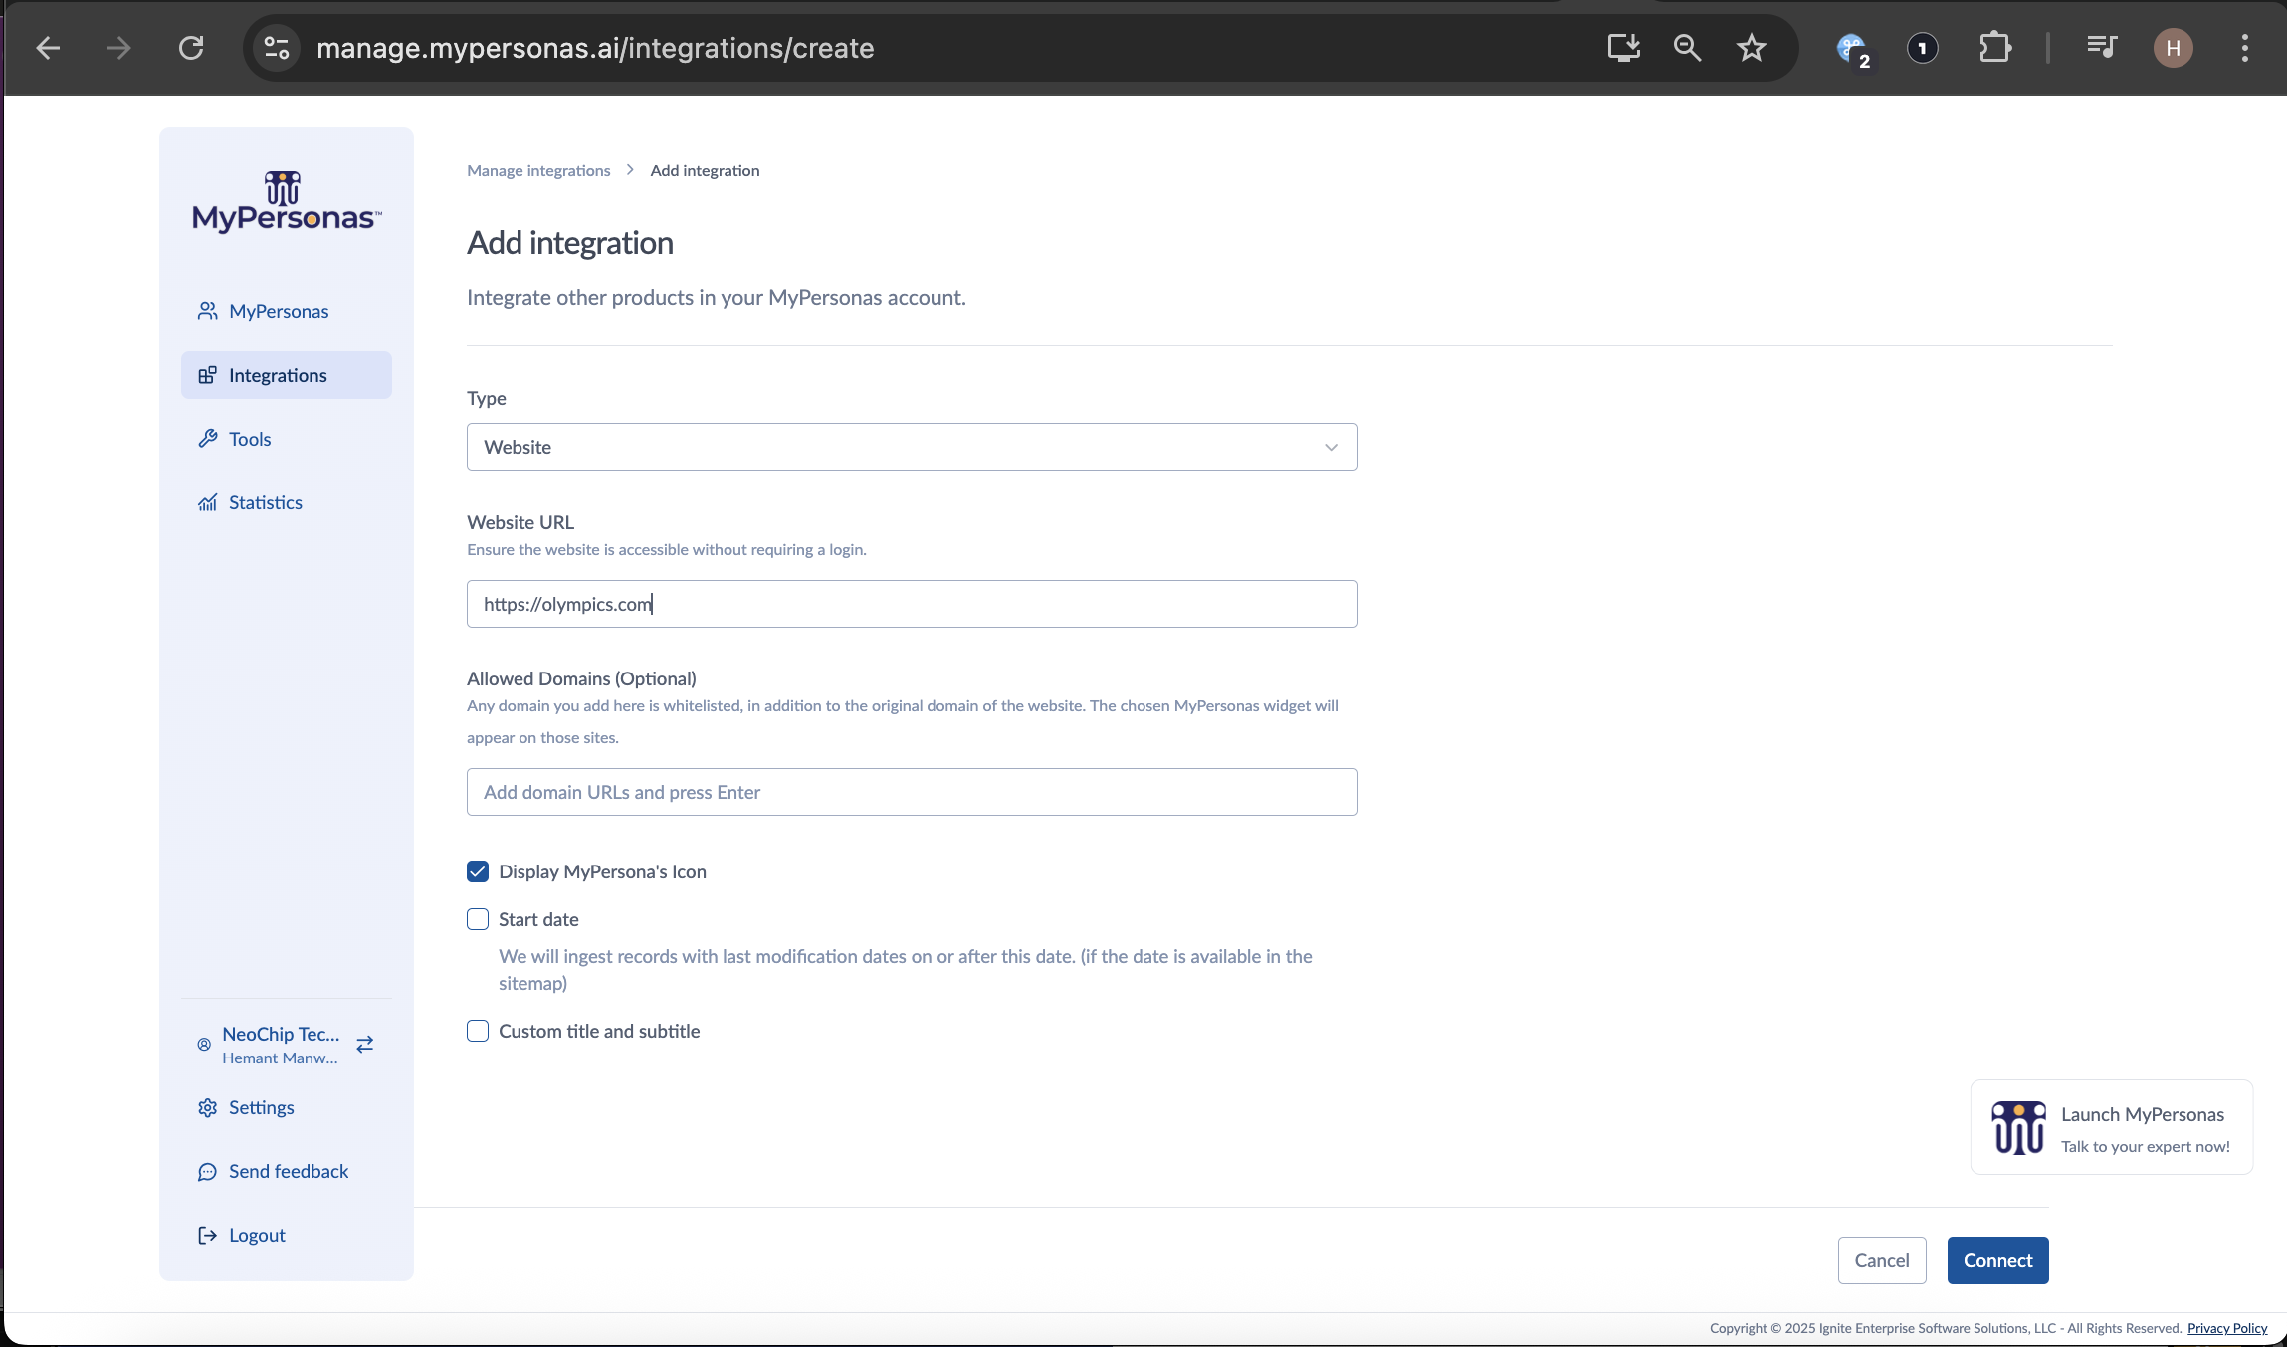2287x1347 pixels.
Task: Click the Logout exit icon
Action: click(x=207, y=1235)
